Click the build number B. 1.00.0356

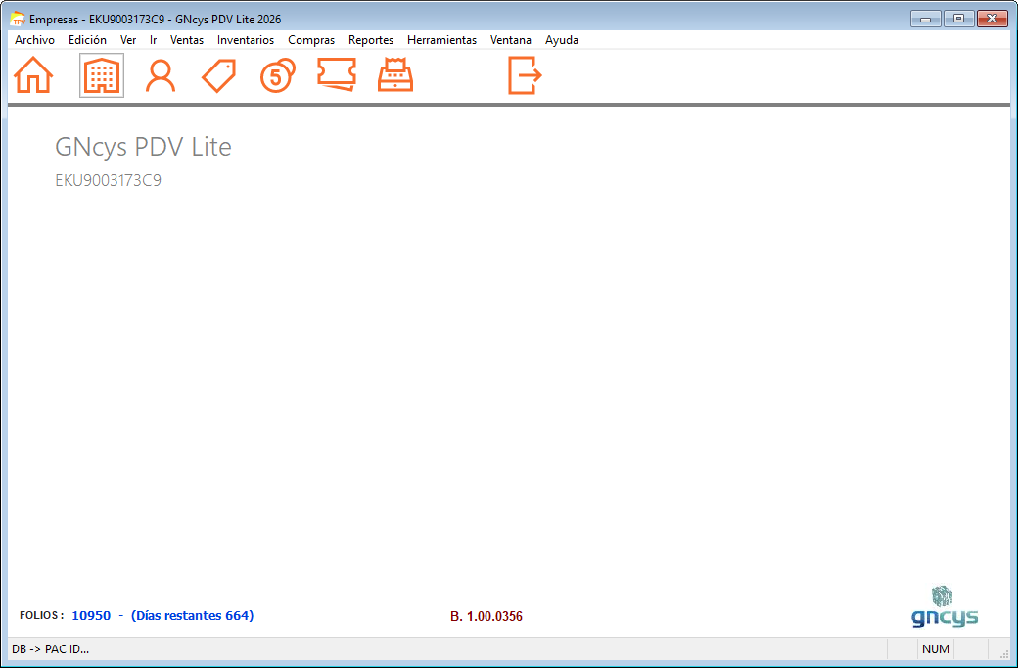[486, 617]
